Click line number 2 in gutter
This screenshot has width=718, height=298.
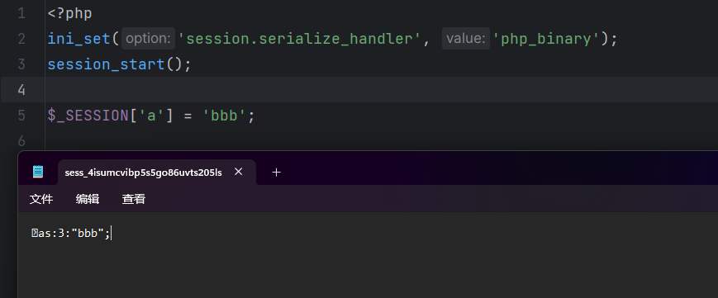point(21,39)
